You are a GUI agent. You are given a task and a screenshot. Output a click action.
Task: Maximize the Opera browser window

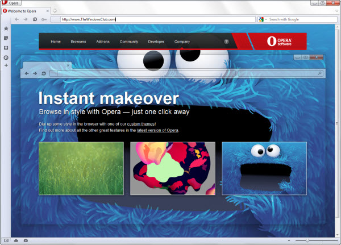tap(322, 3)
